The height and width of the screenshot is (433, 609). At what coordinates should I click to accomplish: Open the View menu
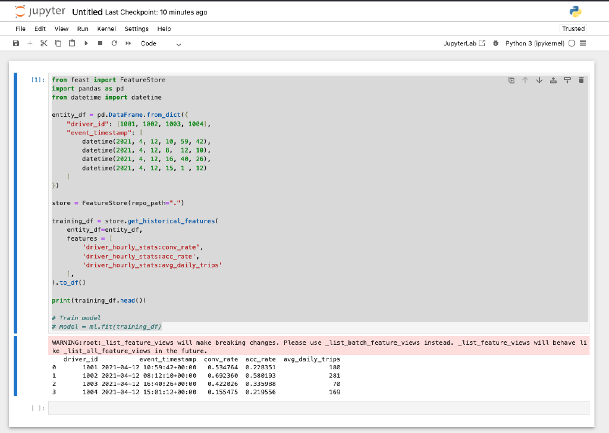61,29
